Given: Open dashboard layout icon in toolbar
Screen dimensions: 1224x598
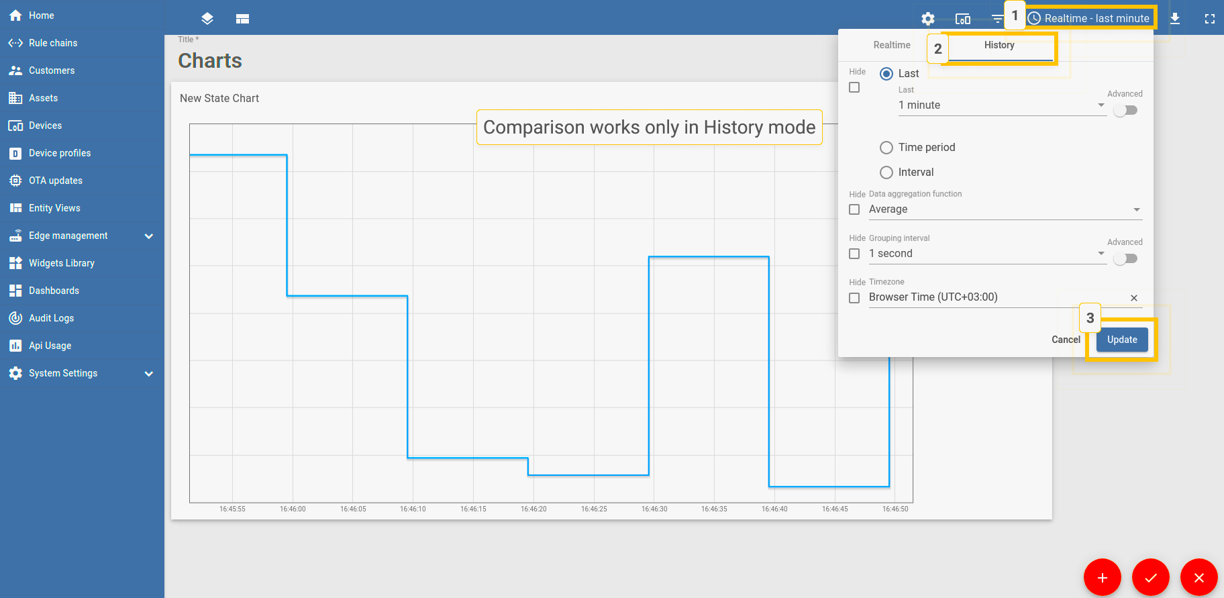Looking at the screenshot, I should point(243,19).
